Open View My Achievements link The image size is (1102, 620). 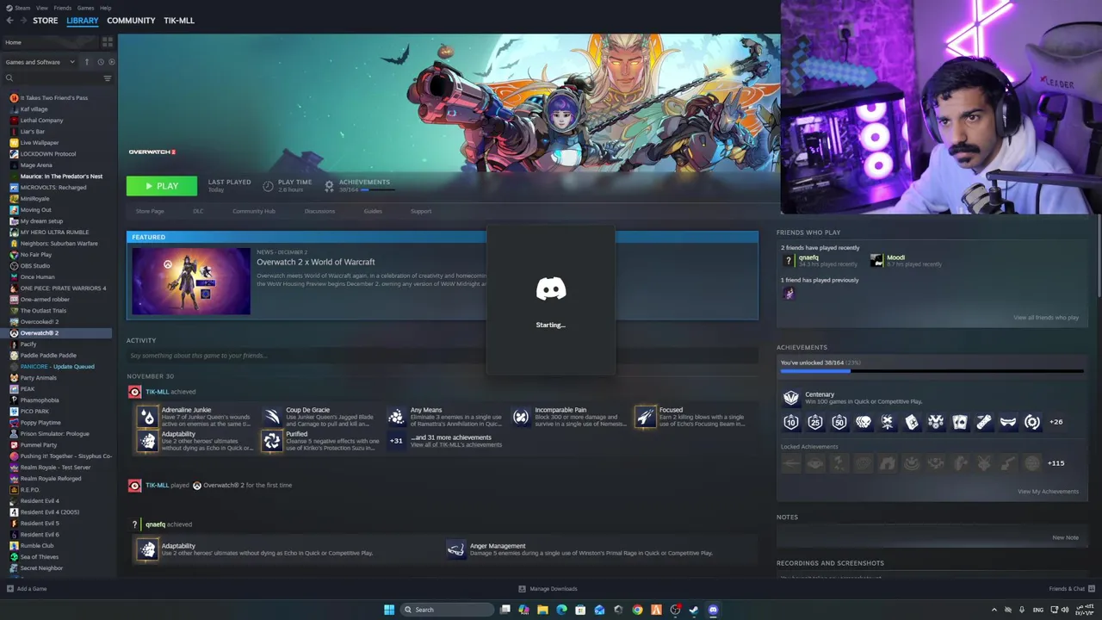1048,492
